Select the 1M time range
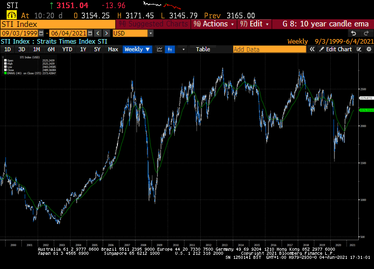 (x=36, y=49)
